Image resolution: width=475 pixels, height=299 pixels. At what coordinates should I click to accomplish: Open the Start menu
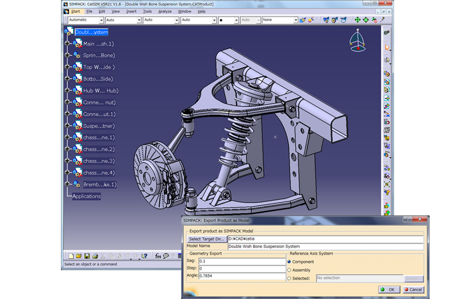(75, 12)
